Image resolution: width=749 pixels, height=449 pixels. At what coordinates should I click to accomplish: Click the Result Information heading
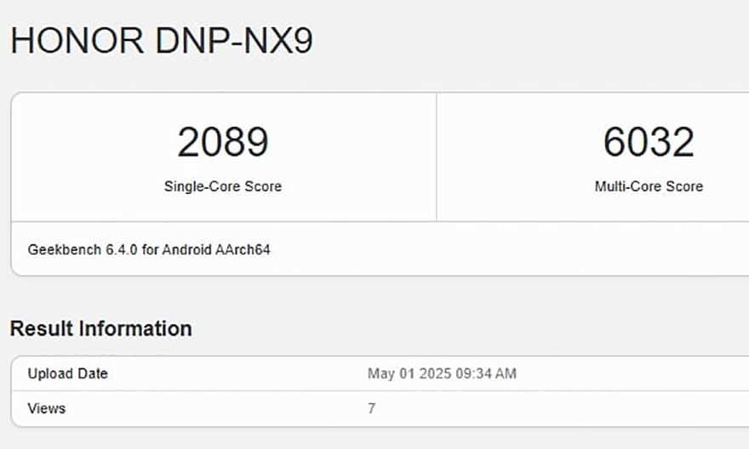(x=101, y=328)
